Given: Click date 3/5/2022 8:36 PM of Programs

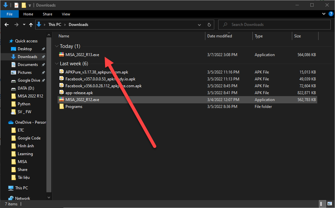Looking at the screenshot, I should 222,106.
